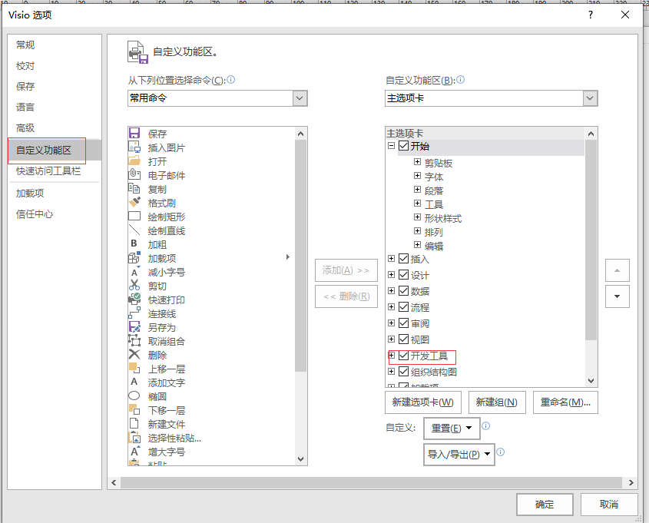
Task: Click the 加粗 bold B icon
Action: click(134, 244)
